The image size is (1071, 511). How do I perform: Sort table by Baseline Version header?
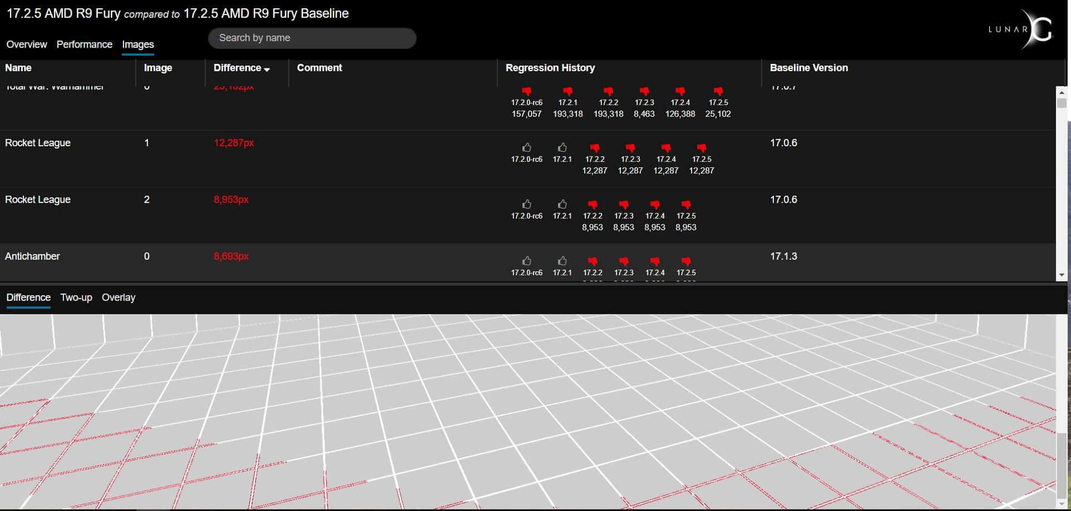click(x=808, y=68)
